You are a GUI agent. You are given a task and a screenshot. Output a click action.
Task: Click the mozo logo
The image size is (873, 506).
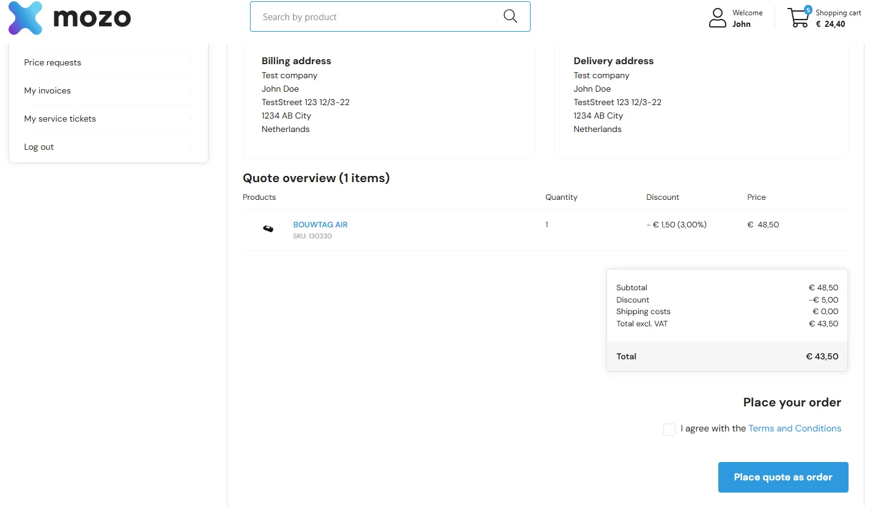click(x=70, y=18)
